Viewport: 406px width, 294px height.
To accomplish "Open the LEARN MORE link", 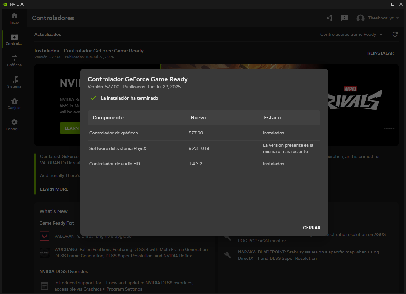I will (54, 189).
